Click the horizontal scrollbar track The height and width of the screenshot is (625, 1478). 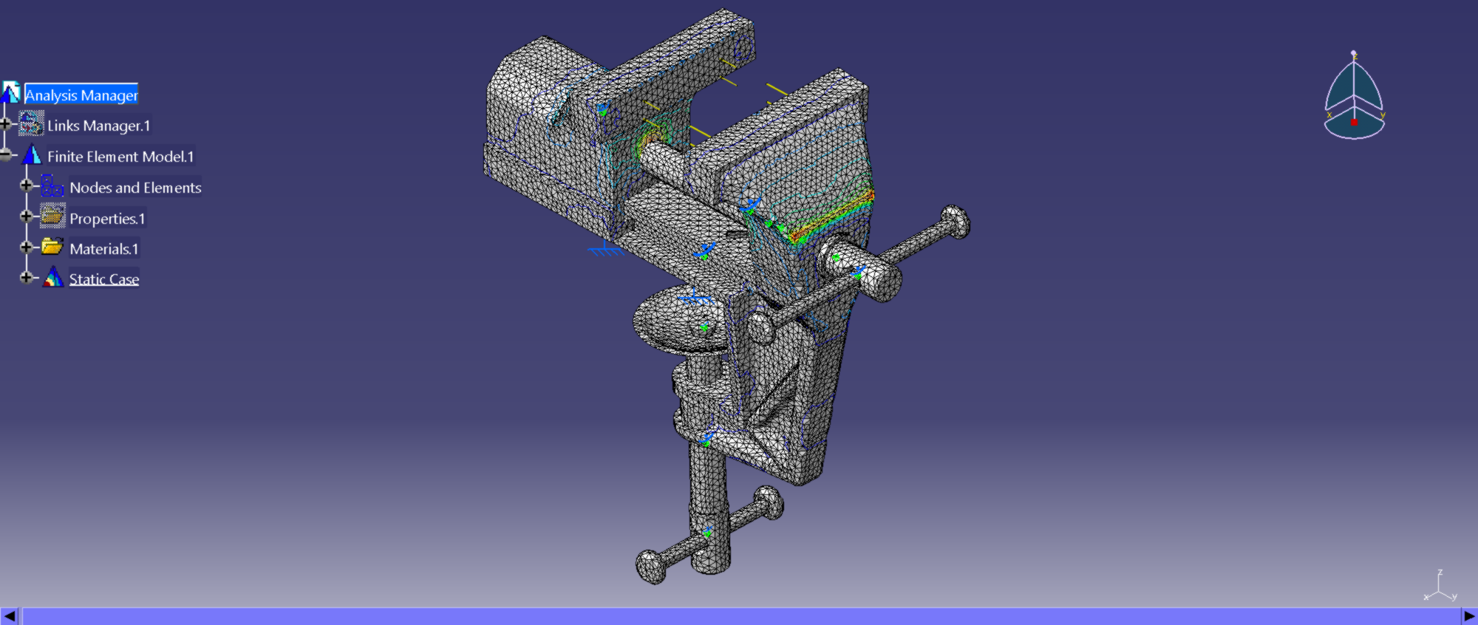[741, 616]
